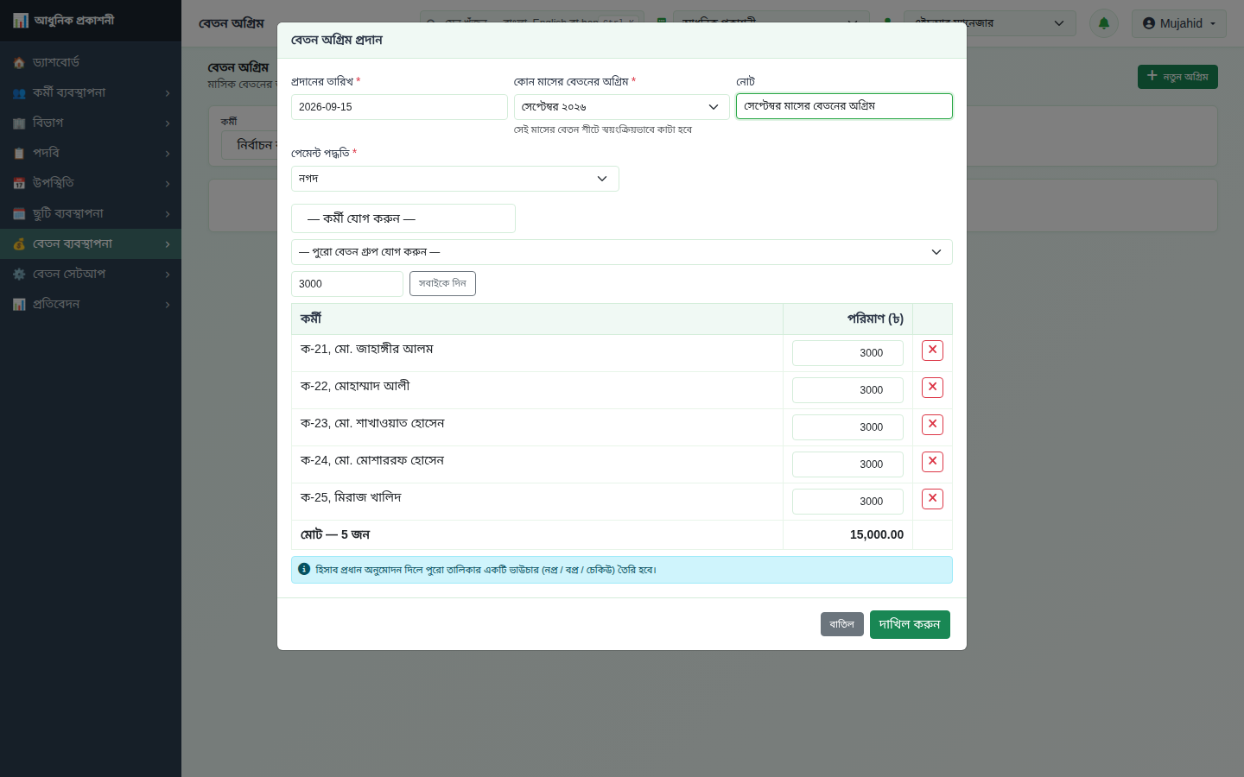Open ড্যাশবোর্ড in the sidebar

click(x=91, y=62)
